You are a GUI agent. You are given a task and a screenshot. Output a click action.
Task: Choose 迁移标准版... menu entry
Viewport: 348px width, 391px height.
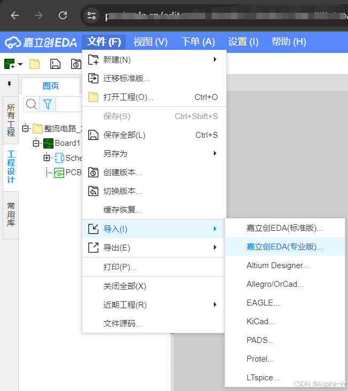point(154,79)
